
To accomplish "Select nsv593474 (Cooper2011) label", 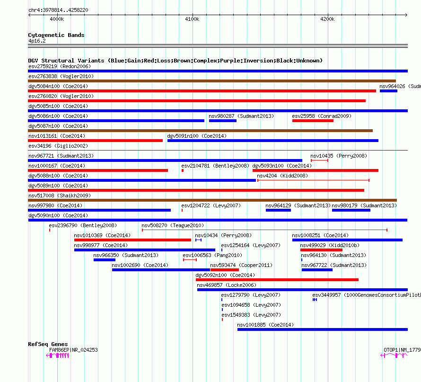I will click(x=241, y=265).
